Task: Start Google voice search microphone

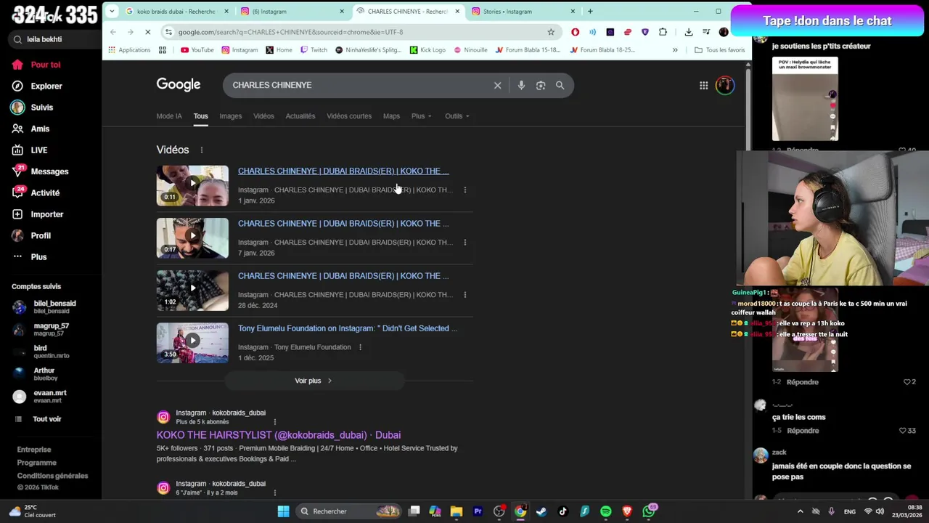Action: coord(521,86)
